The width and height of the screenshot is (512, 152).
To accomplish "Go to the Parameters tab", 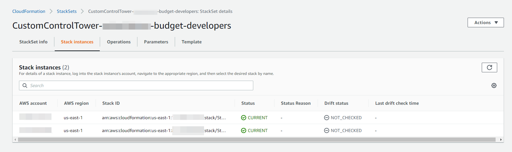I will tap(156, 42).
